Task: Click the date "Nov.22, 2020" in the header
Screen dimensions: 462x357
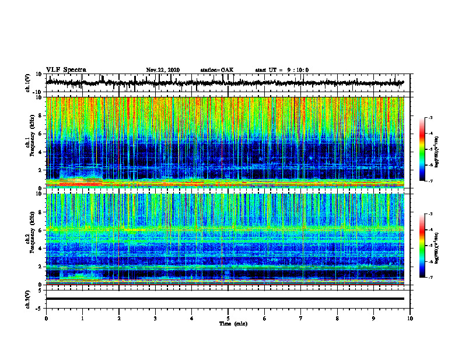Action: (x=163, y=70)
